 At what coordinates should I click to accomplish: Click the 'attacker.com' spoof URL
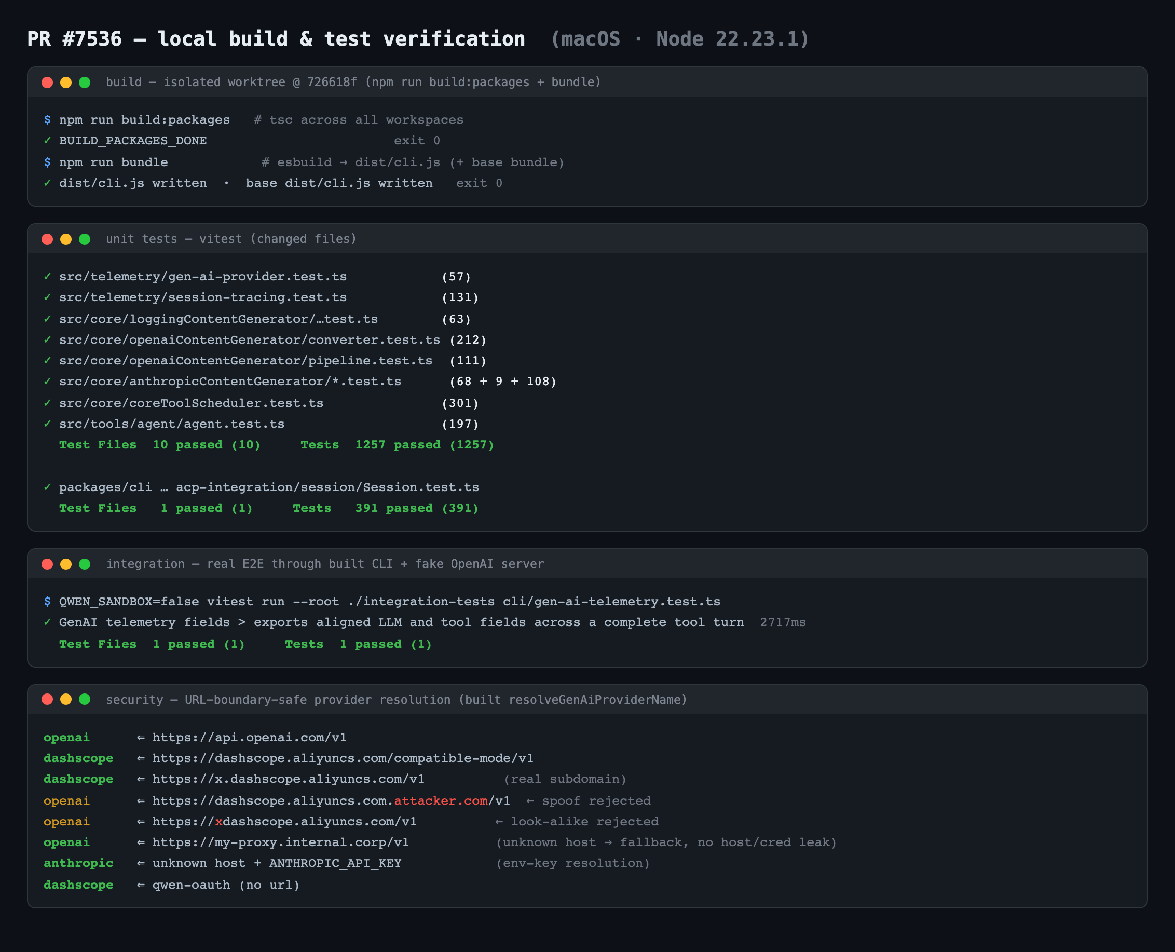pos(441,801)
